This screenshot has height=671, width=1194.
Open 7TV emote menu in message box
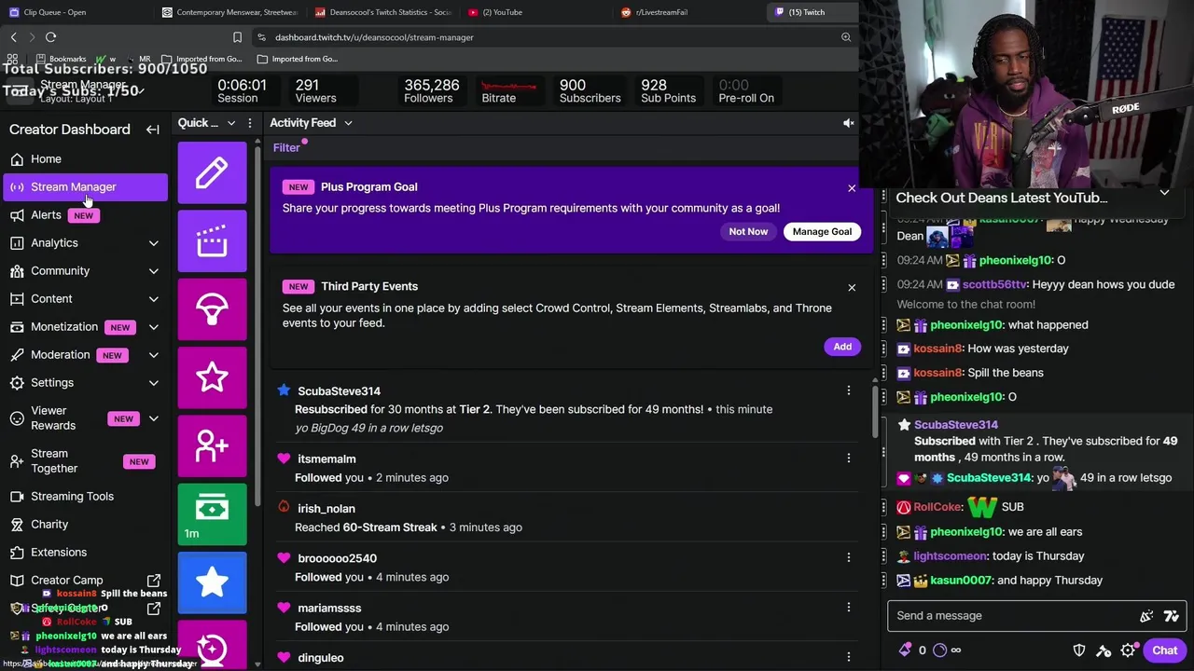coord(1171,616)
